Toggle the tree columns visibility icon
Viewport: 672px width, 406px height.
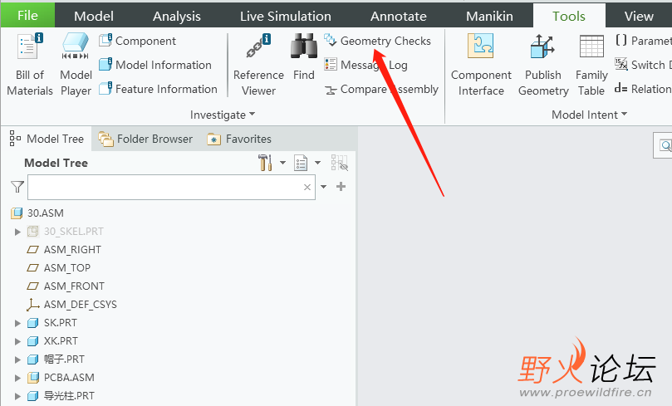tap(340, 163)
